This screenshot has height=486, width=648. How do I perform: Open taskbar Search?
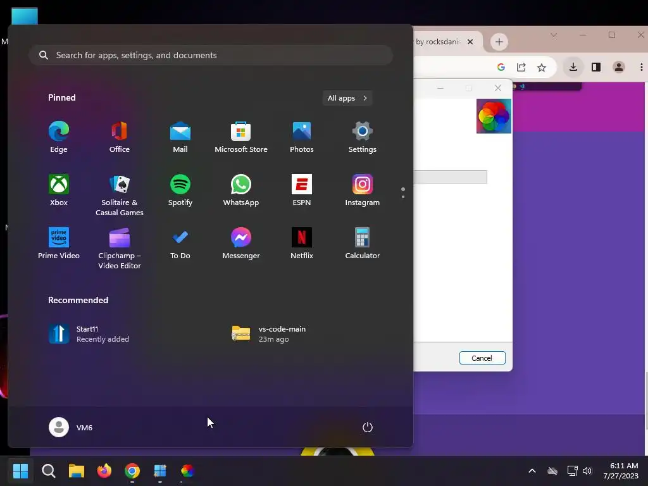(x=48, y=471)
